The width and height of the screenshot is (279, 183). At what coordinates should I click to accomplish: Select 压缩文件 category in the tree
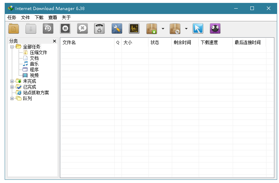(38, 52)
